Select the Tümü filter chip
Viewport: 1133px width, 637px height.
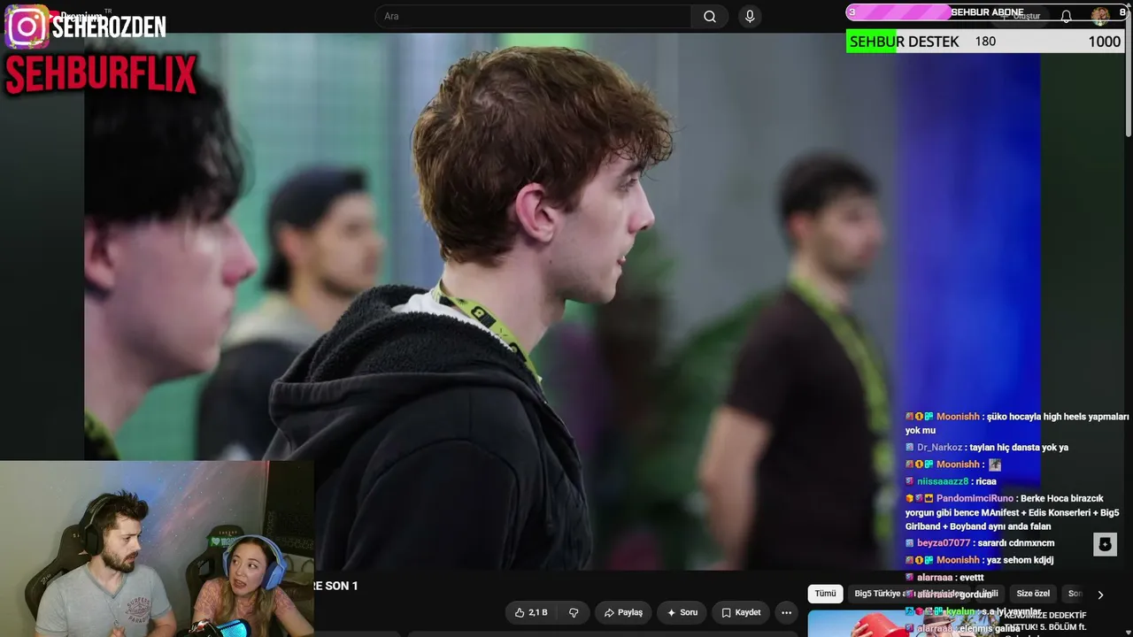point(825,594)
